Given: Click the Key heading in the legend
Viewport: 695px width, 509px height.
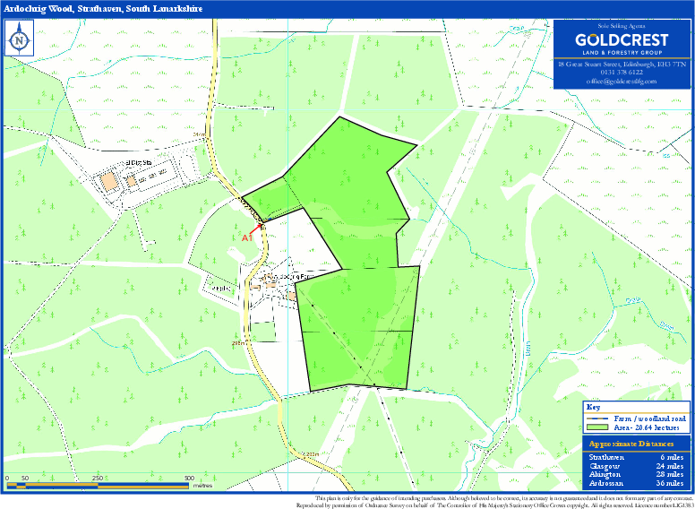Looking at the screenshot, I should coord(593,408).
